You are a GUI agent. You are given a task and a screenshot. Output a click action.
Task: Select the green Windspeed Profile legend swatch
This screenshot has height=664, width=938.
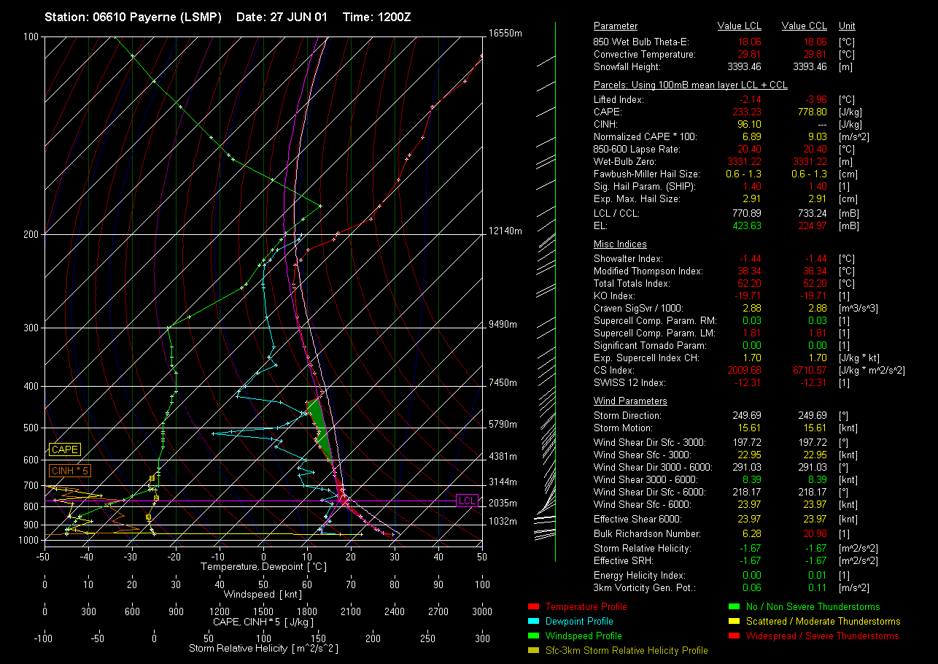click(x=532, y=636)
